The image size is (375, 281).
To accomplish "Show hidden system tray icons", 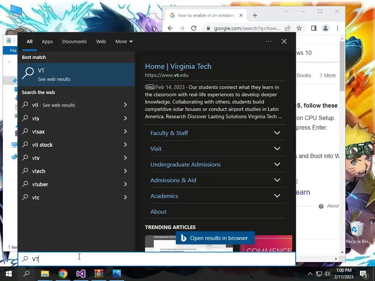I will pyautogui.click(x=310, y=274).
